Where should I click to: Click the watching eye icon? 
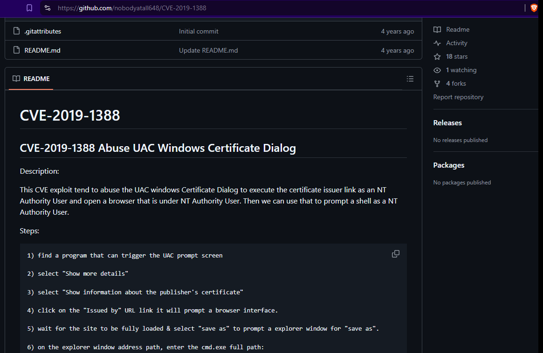coord(437,70)
